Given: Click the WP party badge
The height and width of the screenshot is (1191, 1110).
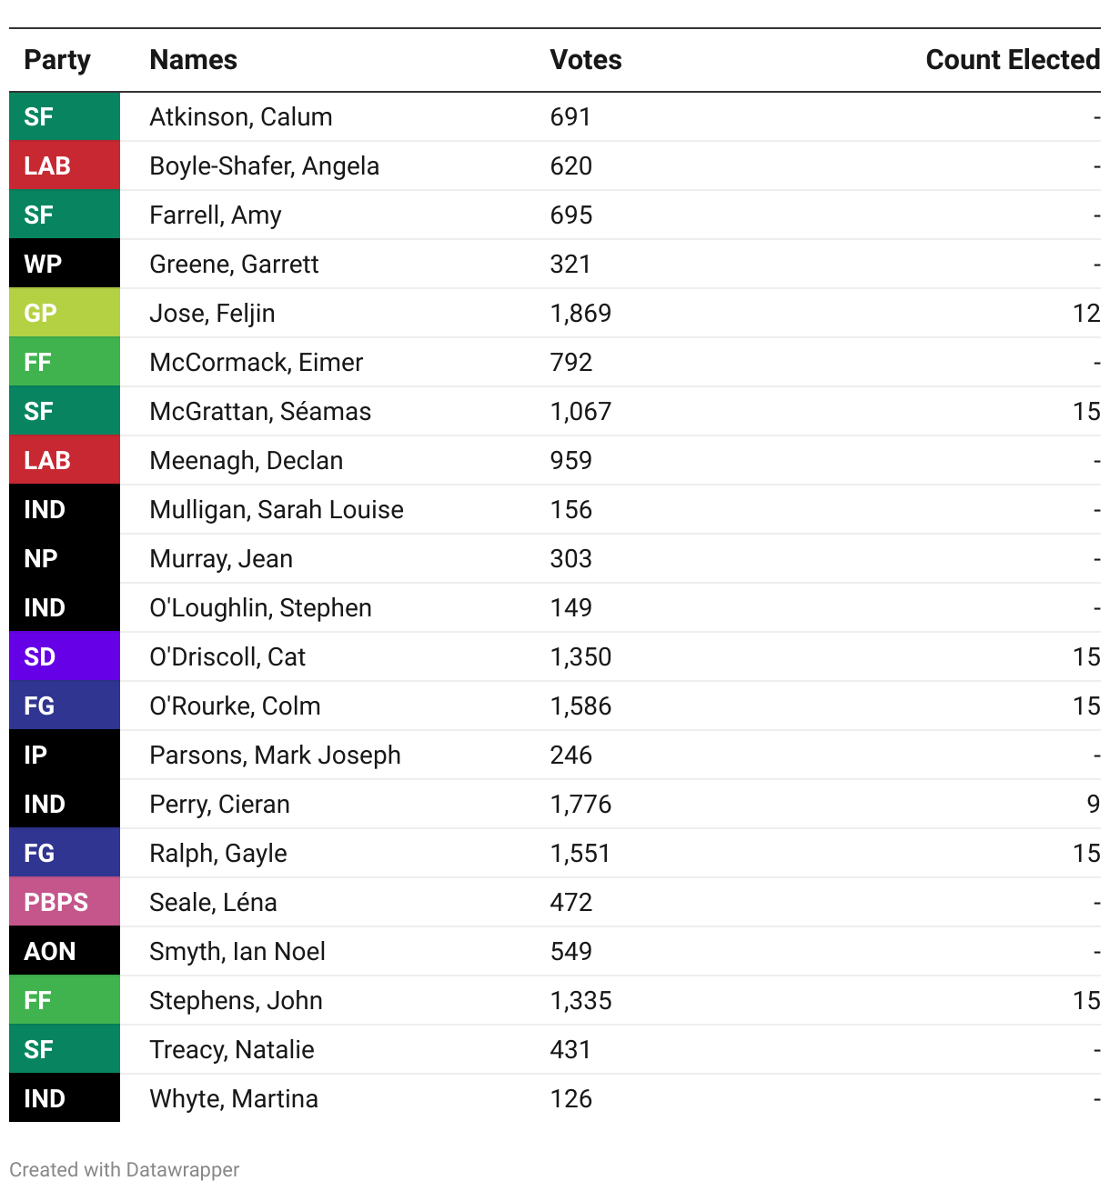Looking at the screenshot, I should coord(64,264).
